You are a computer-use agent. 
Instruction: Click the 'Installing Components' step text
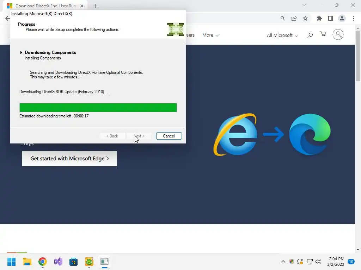click(x=43, y=58)
